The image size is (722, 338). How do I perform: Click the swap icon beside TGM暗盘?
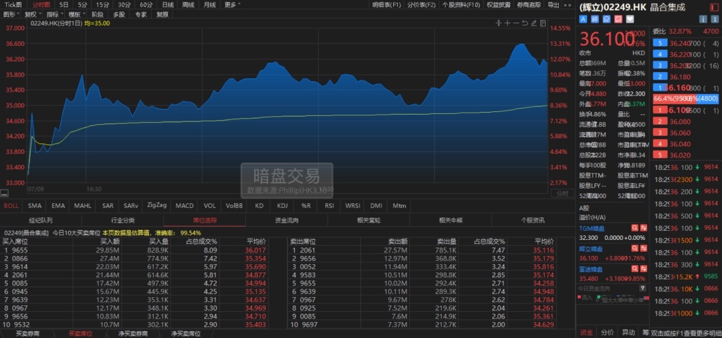pos(644,228)
